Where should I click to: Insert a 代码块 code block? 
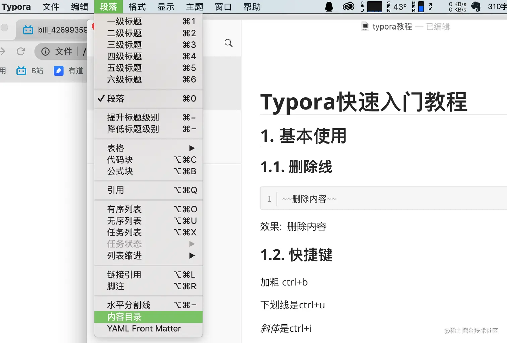(x=148, y=160)
